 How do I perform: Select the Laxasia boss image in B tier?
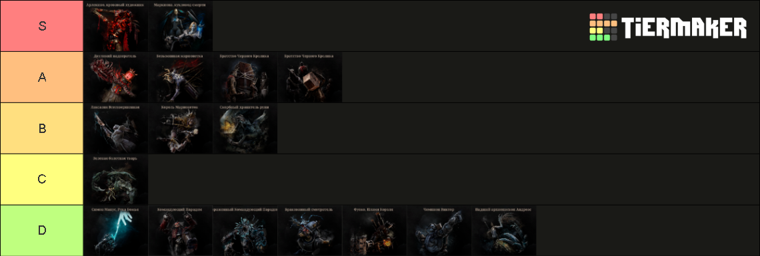click(x=115, y=128)
